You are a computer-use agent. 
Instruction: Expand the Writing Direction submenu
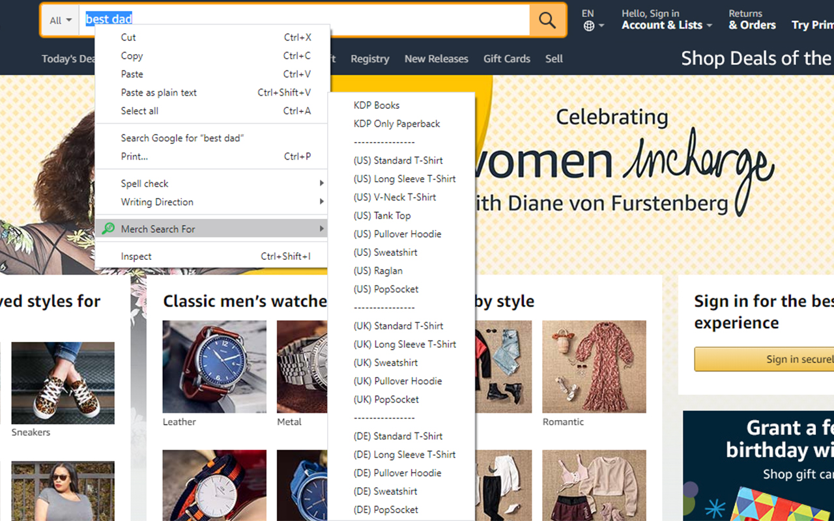[211, 202]
